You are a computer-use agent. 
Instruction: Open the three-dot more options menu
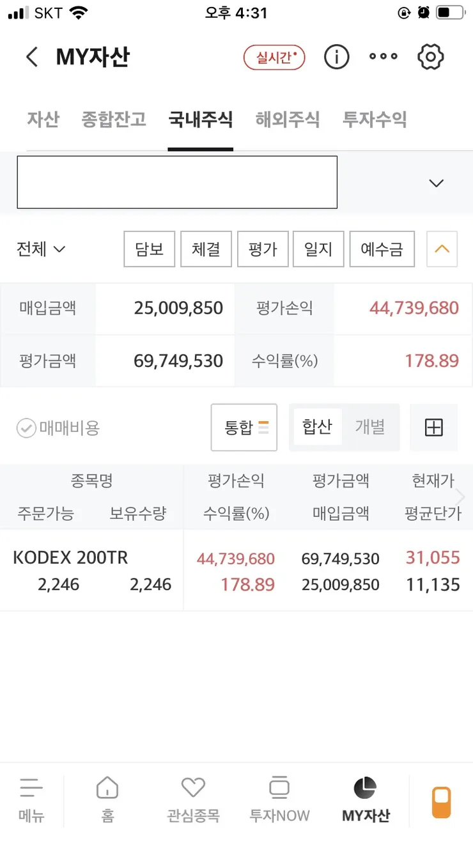pos(384,57)
